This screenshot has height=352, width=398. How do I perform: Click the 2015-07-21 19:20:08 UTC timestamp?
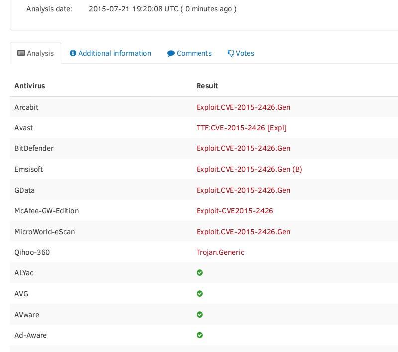(133, 9)
